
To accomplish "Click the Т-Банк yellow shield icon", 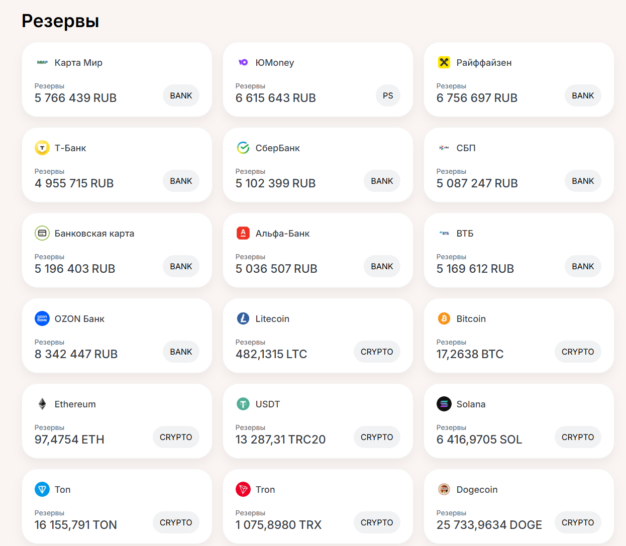I will [x=42, y=148].
